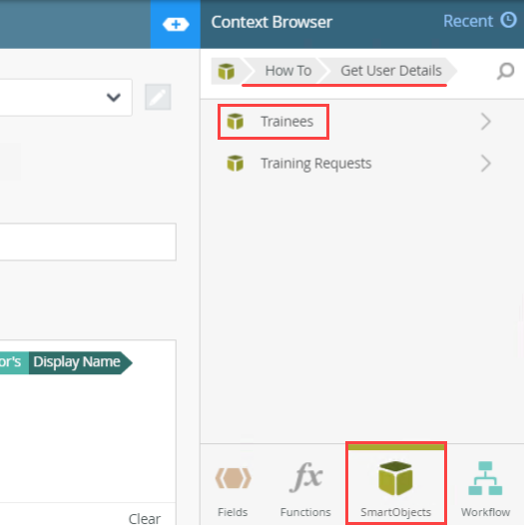Click the Training Requests cube icon
The image size is (524, 525).
click(x=236, y=164)
